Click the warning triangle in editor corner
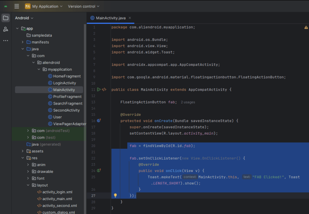Image resolution: width=309 pixels, height=214 pixels. [306, 28]
